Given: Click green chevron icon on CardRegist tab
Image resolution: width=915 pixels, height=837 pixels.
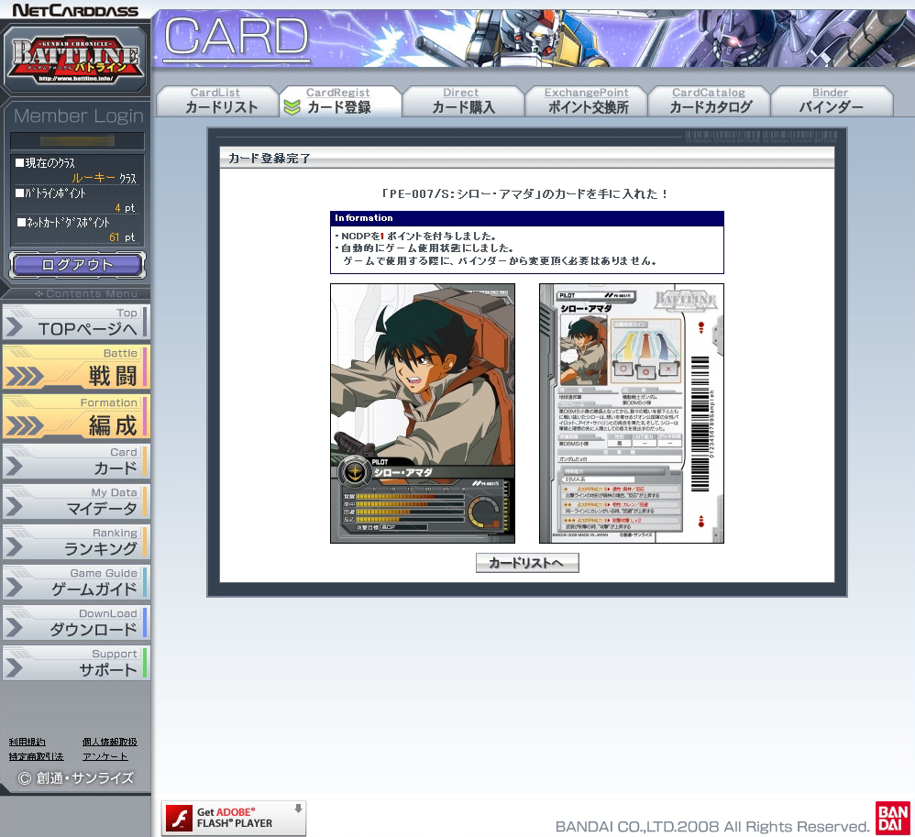Looking at the screenshot, I should click(292, 107).
